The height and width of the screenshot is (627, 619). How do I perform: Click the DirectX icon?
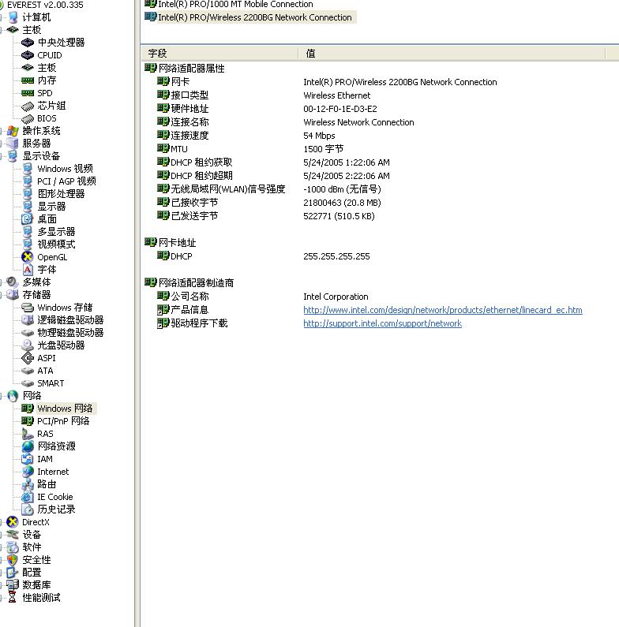13,522
